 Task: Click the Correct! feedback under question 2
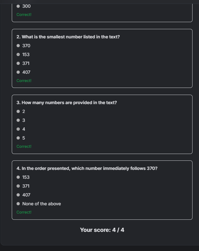(24, 81)
